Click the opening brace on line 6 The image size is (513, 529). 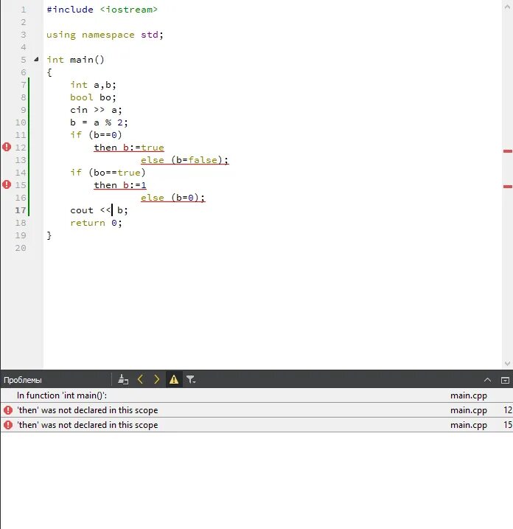(49, 72)
